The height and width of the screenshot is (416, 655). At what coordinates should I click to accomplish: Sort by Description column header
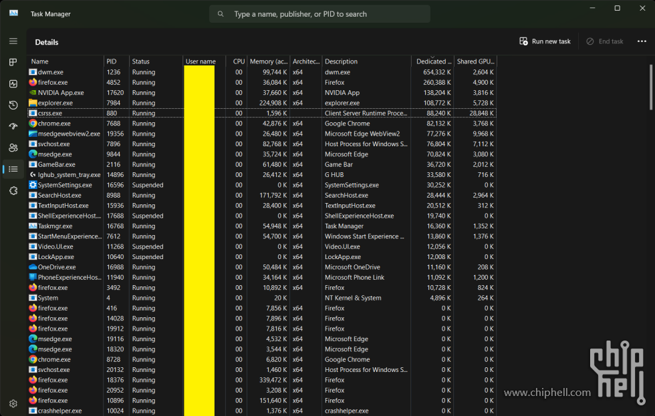click(x=367, y=61)
